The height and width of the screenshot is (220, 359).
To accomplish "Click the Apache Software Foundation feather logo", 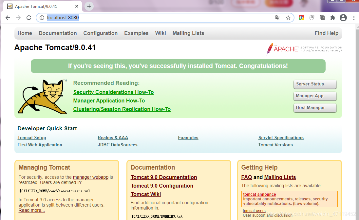I will (304, 49).
